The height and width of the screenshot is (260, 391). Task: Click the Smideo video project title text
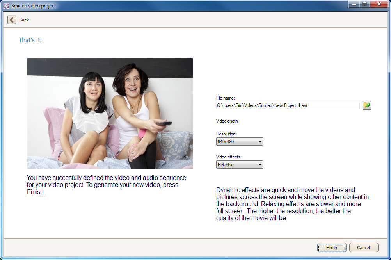pyautogui.click(x=34, y=6)
